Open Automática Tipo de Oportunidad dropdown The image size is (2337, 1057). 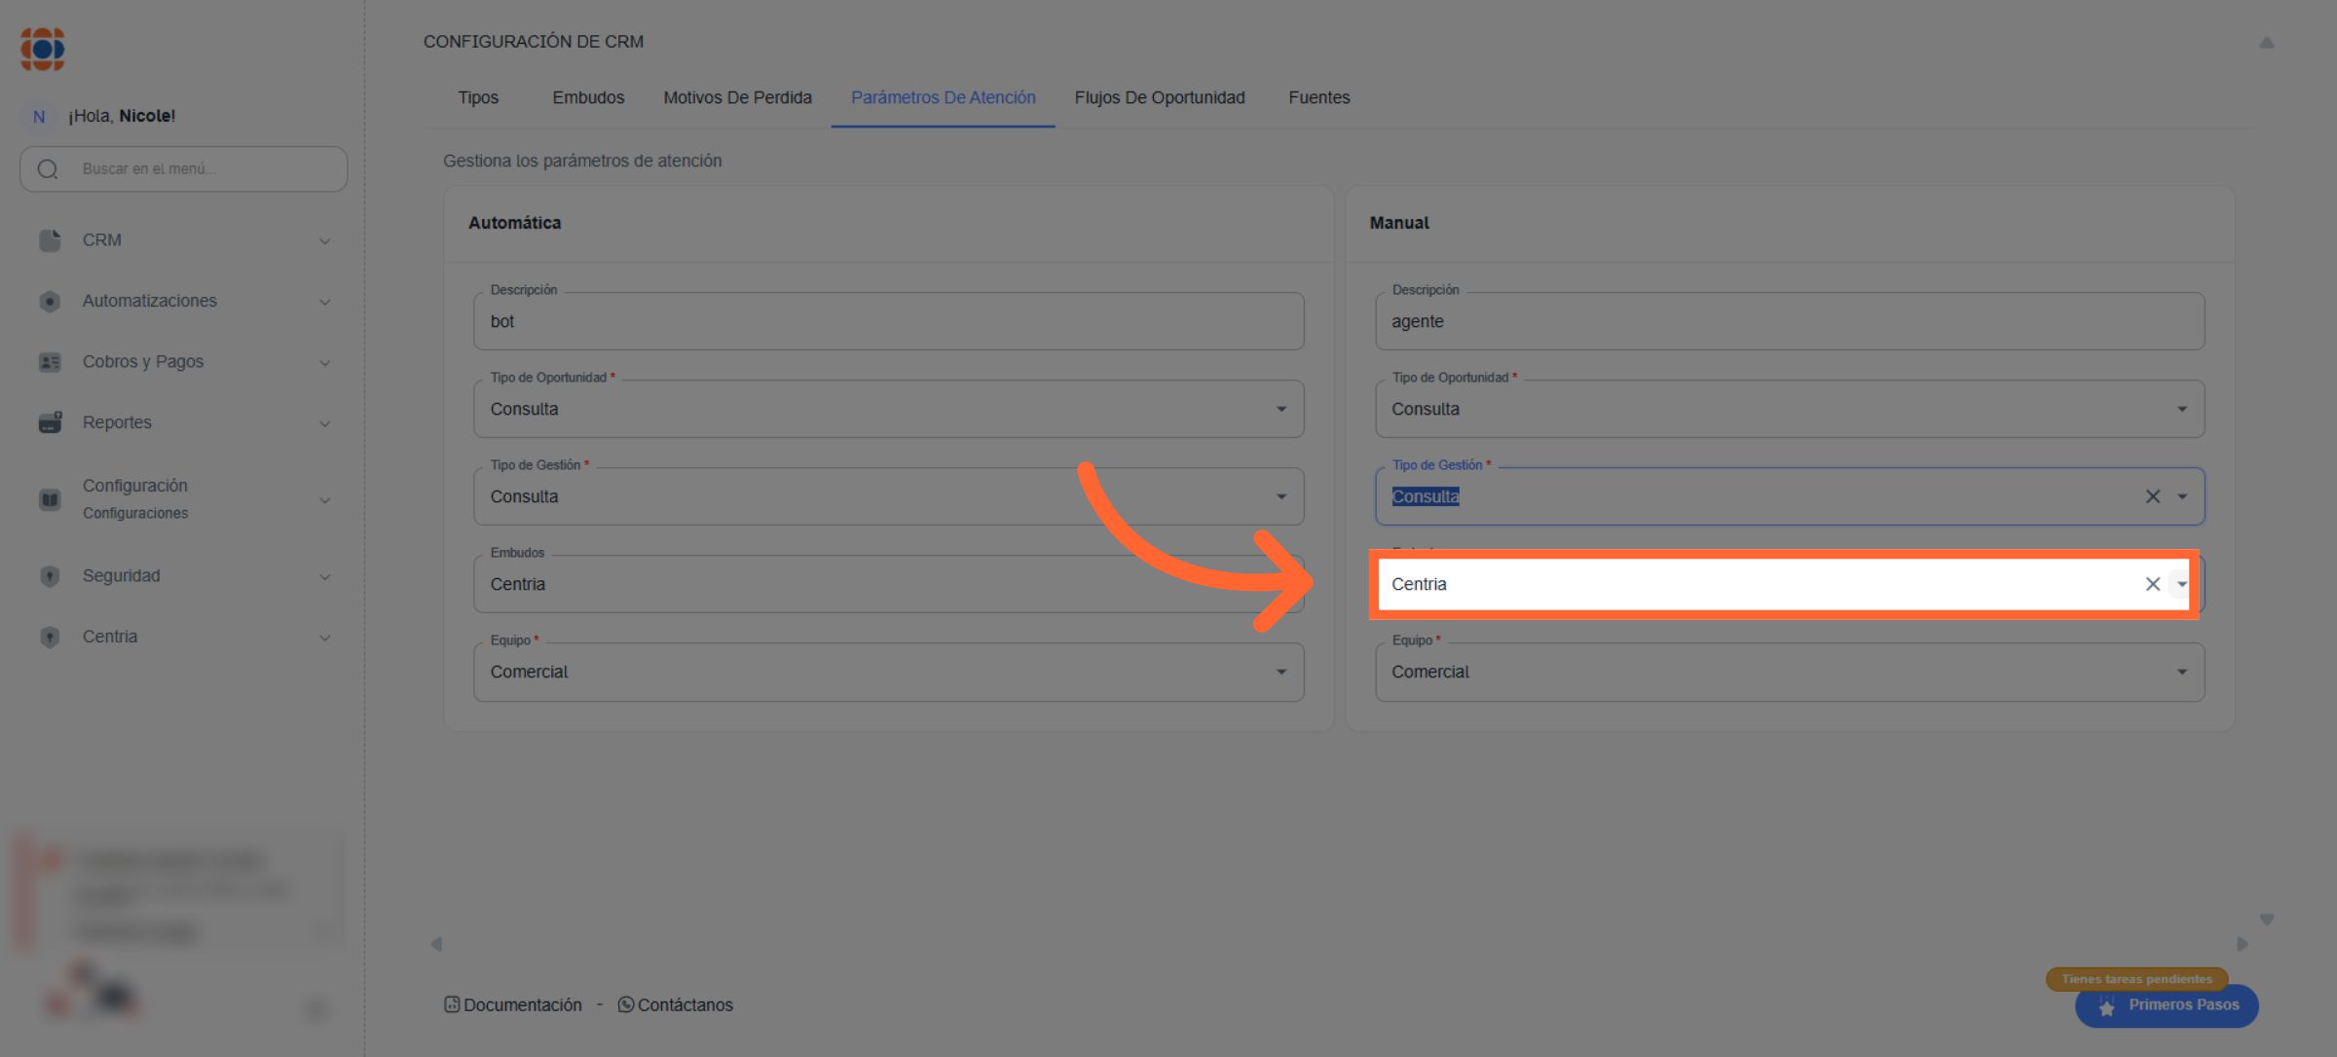(1280, 409)
